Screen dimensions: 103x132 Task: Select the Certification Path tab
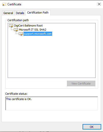coord(38,13)
